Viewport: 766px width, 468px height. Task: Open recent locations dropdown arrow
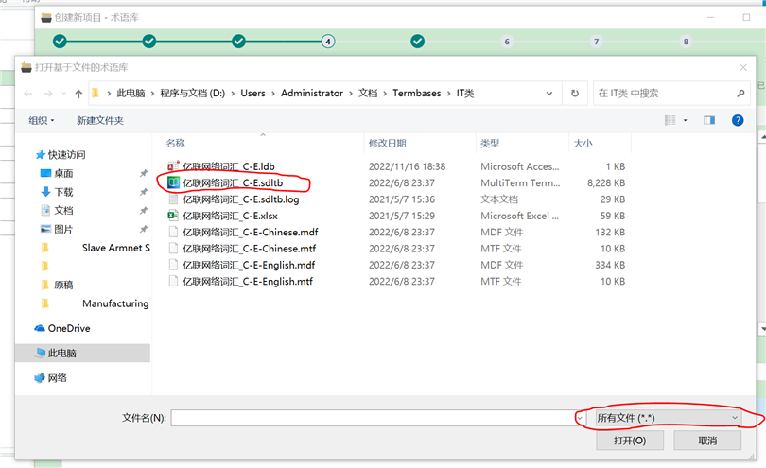tap(63, 94)
